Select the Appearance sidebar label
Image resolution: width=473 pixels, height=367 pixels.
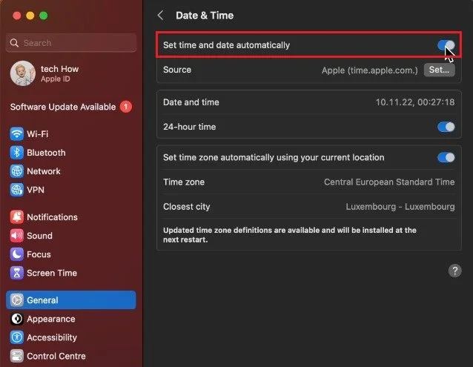[x=51, y=319]
